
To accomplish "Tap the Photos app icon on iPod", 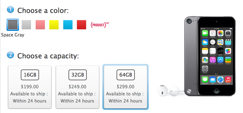I will pyautogui.click(x=220, y=33).
